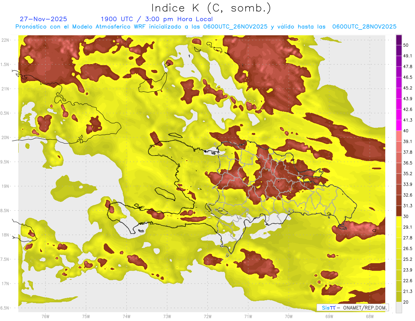Image resolution: width=415 pixels, height=321 pixels.
Task: Click the latitude axis label '21N'
Action: (x=5, y=89)
